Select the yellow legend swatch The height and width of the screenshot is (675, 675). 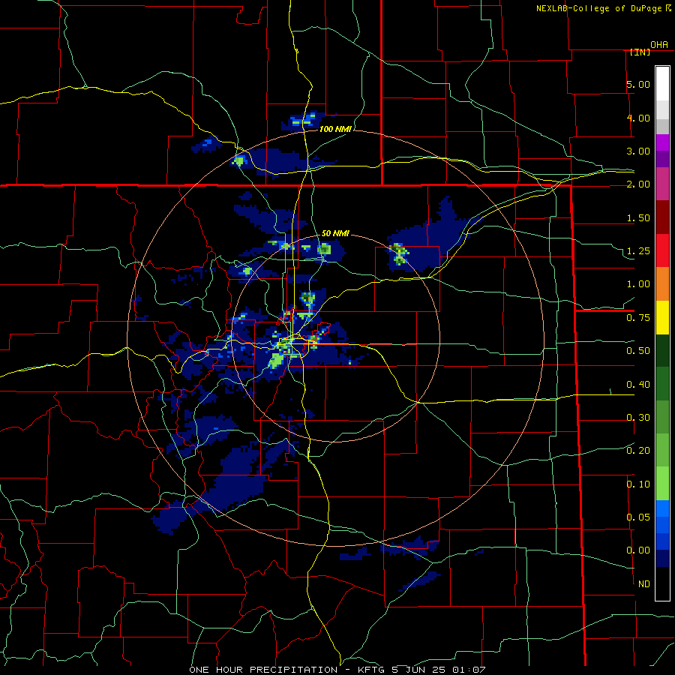662,317
